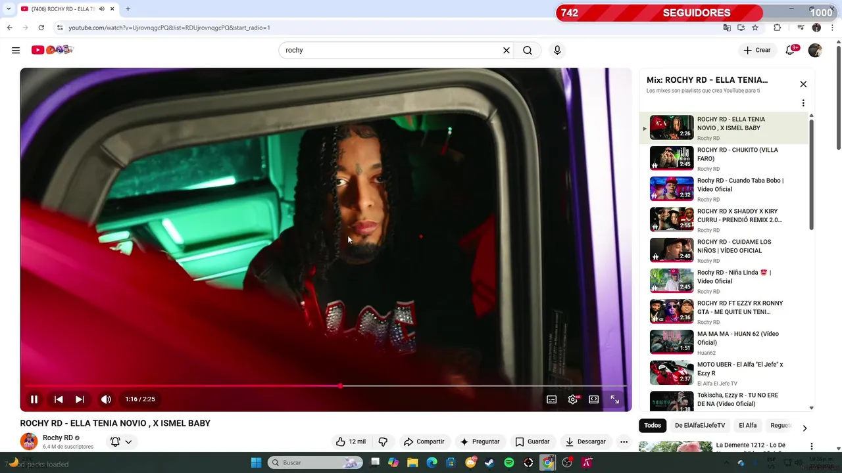The width and height of the screenshot is (842, 473).
Task: Play Rochy RD - Cuando Taba Bobo
Action: pyautogui.click(x=724, y=189)
